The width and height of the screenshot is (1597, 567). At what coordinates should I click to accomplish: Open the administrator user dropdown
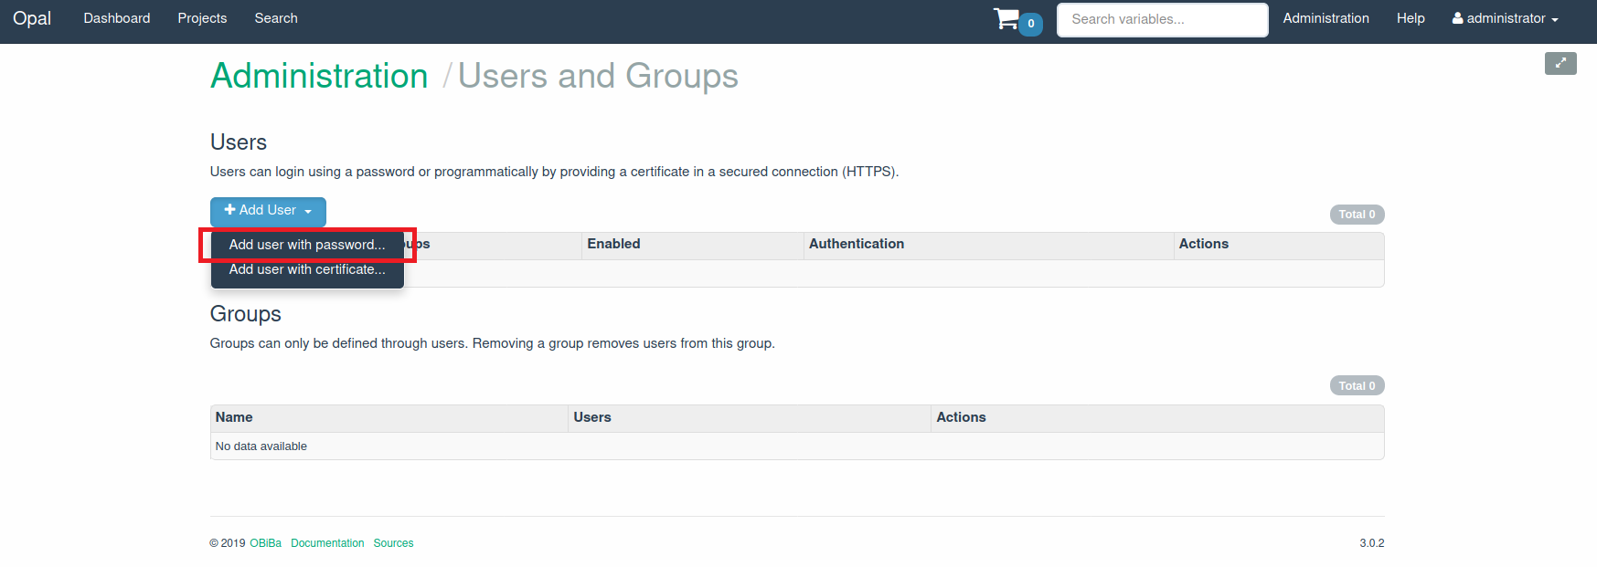click(x=1504, y=18)
